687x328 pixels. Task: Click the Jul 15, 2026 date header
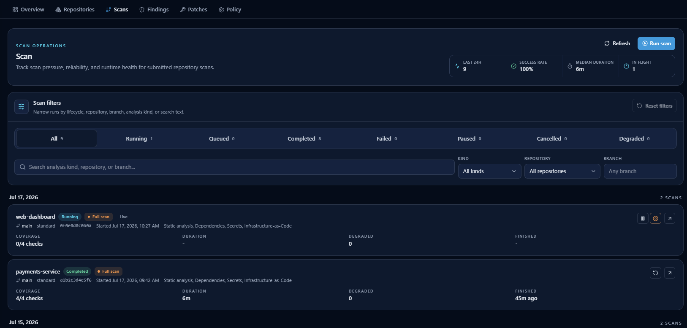click(24, 322)
